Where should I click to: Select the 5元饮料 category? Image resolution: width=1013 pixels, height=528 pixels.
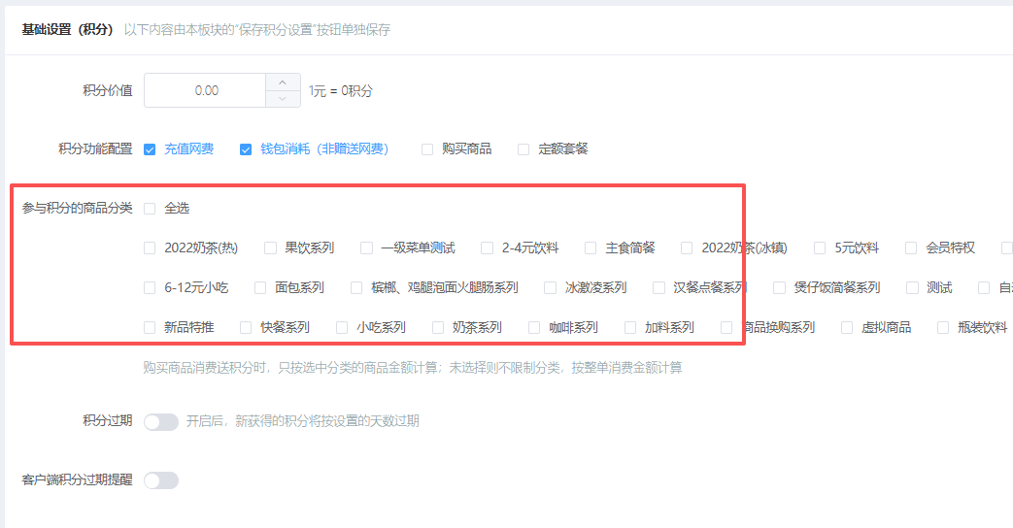820,247
